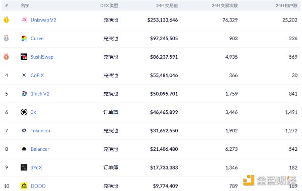Screen dimensions: 302x191
Task: Sort by the 24H 交易量 column header
Action: click(x=167, y=6)
